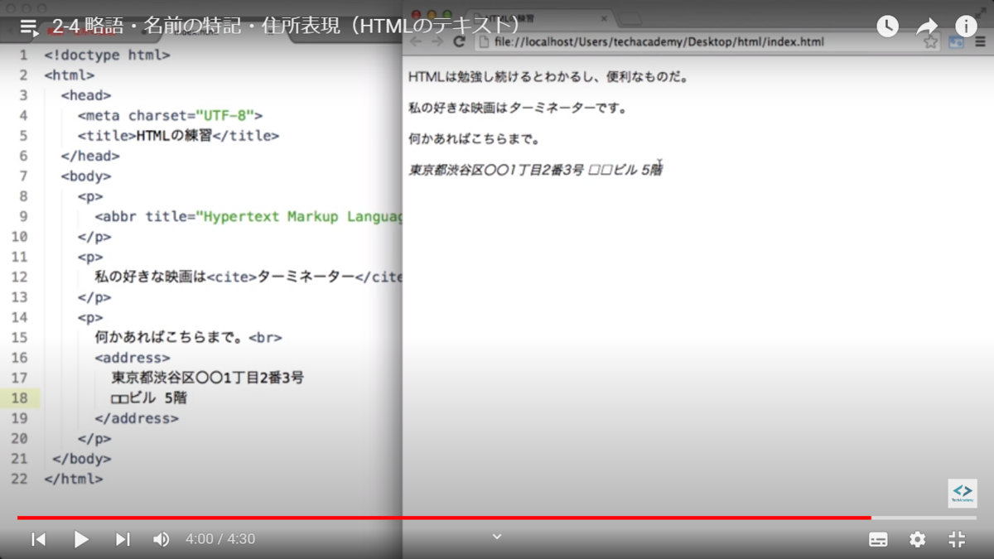Click the file URL address bar
The width and height of the screenshot is (994, 559).
pyautogui.click(x=663, y=41)
